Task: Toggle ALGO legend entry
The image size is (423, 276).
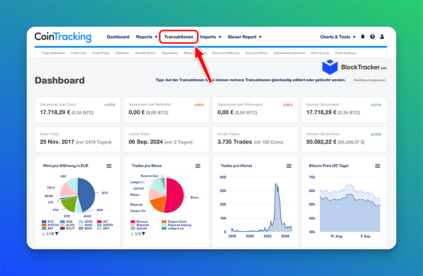Action: (67, 225)
